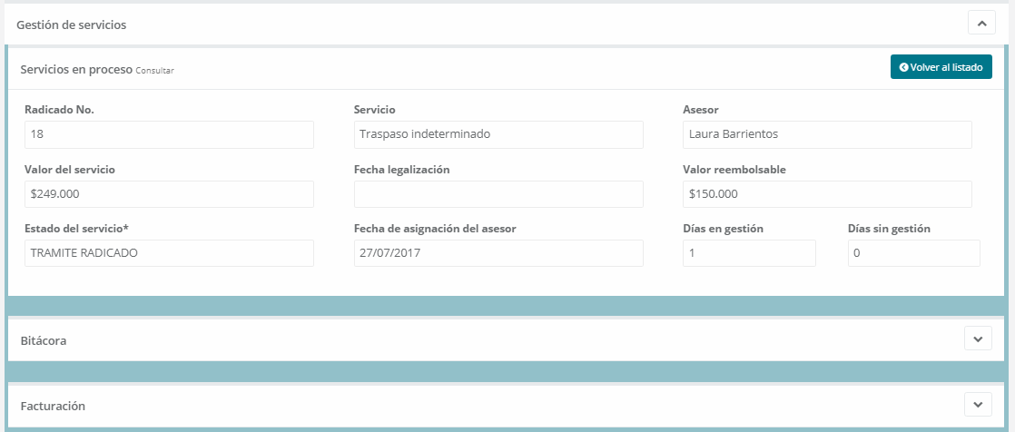The width and height of the screenshot is (1015, 432).
Task: Focus the Valor del servicio field
Action: coord(169,194)
